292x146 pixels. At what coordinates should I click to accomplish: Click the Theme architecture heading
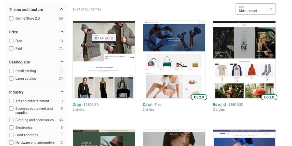tap(26, 9)
